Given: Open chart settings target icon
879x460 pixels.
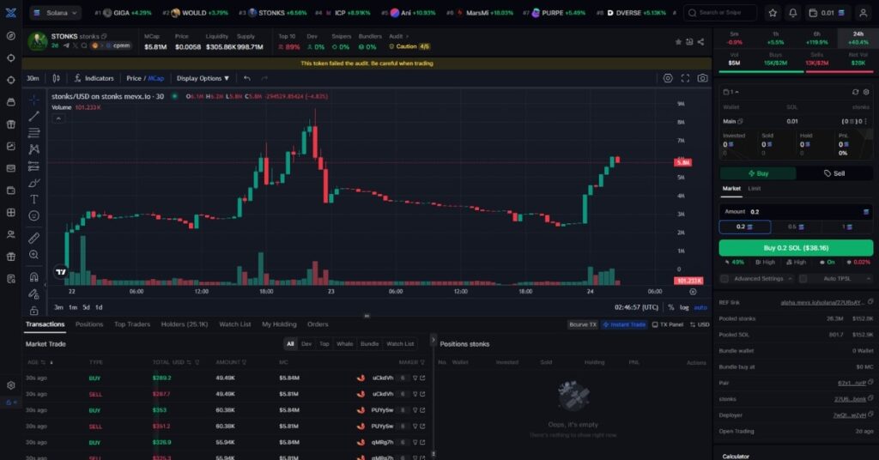Looking at the screenshot, I should pyautogui.click(x=668, y=78).
